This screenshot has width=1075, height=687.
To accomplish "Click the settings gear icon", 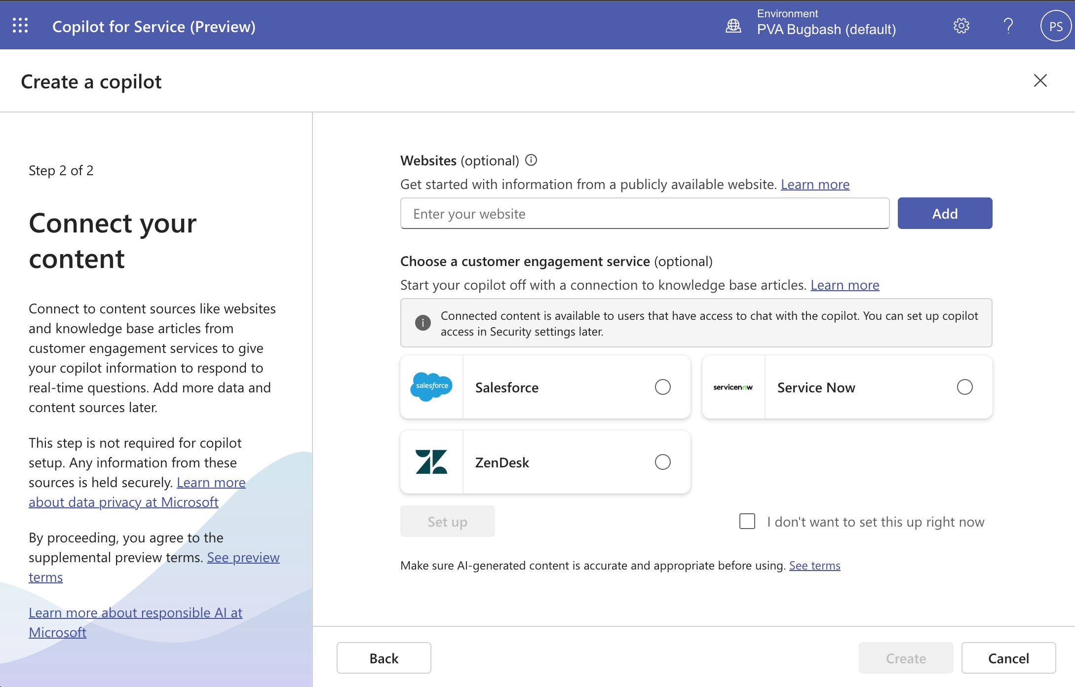I will coord(960,25).
